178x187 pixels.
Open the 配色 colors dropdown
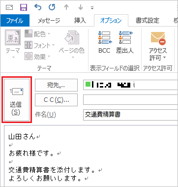pos(37,34)
